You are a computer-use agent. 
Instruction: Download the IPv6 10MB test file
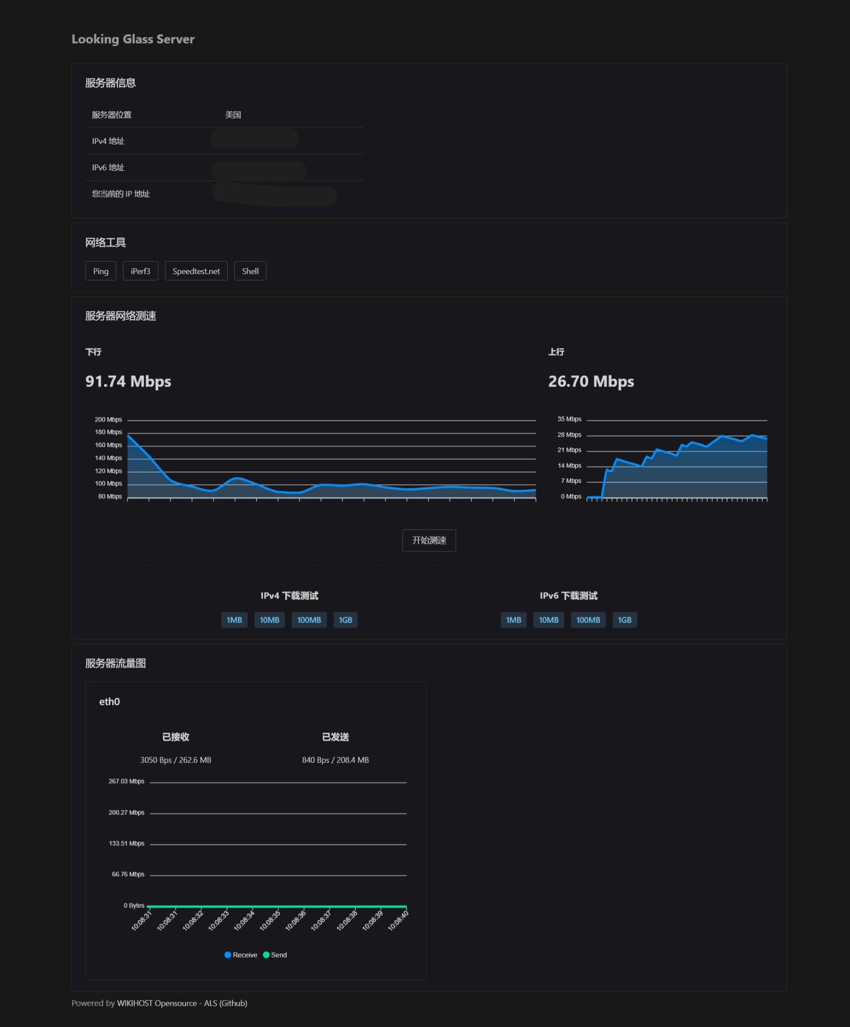click(x=548, y=620)
